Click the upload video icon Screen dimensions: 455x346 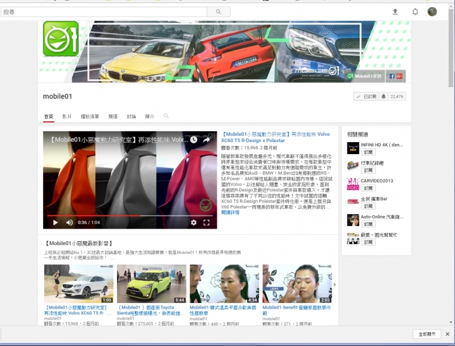tap(395, 11)
